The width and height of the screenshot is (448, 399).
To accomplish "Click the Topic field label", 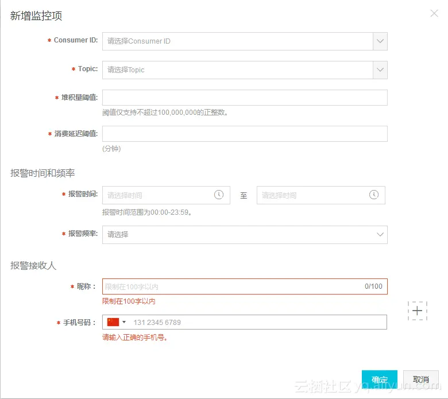I will 88,69.
